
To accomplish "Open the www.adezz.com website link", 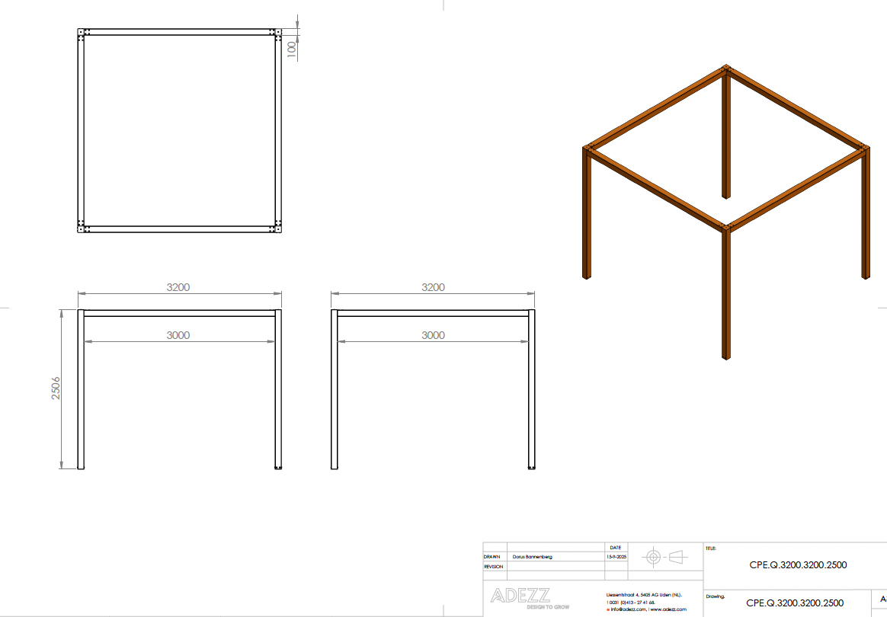I will point(668,609).
